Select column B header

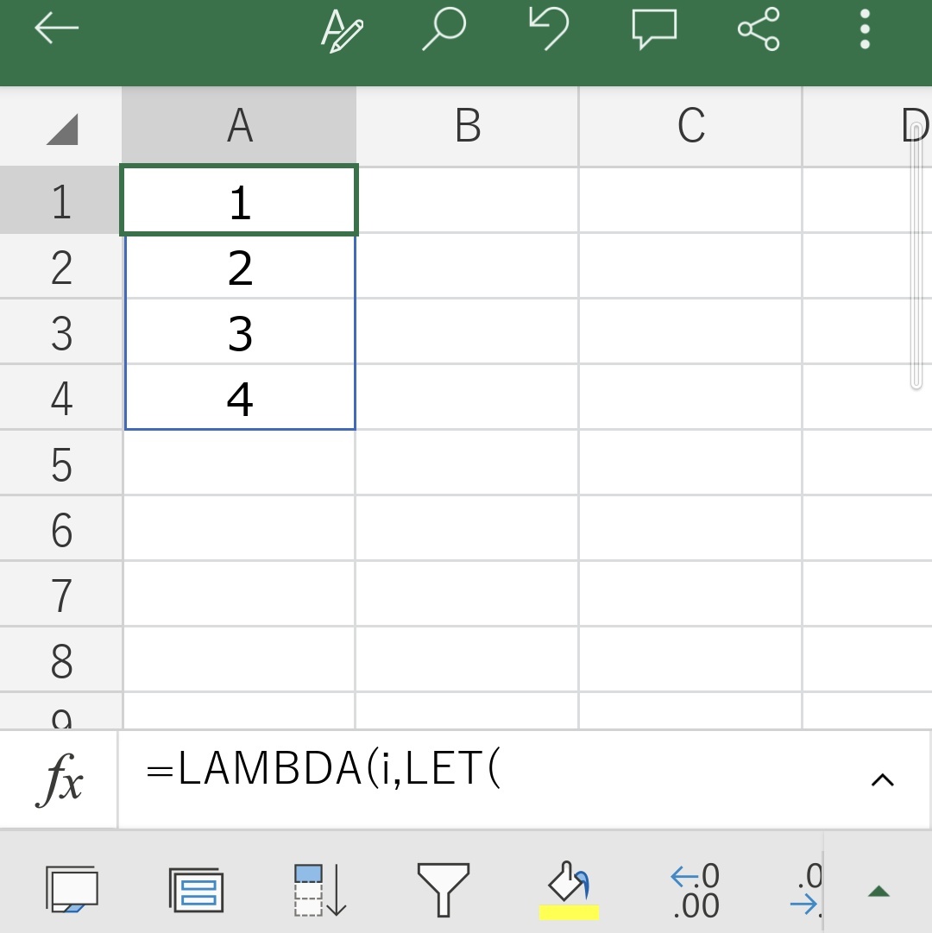(x=468, y=126)
